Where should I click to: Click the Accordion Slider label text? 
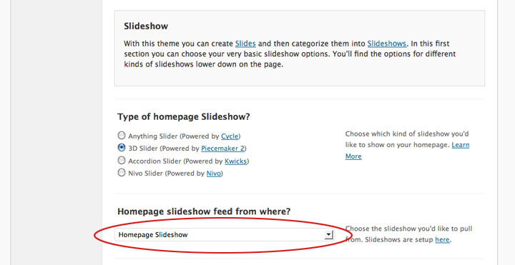point(154,161)
